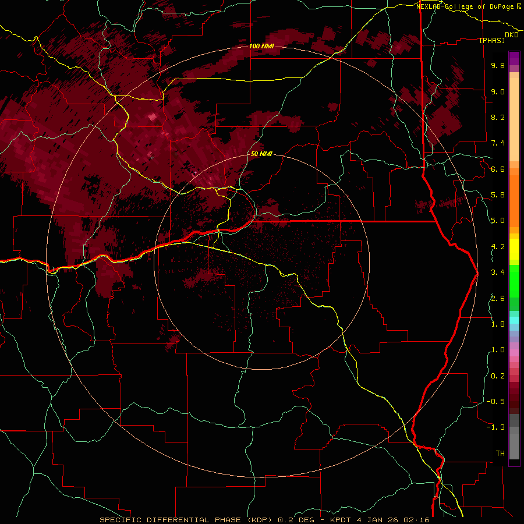Click the 3.4 value on color scale

498,272
